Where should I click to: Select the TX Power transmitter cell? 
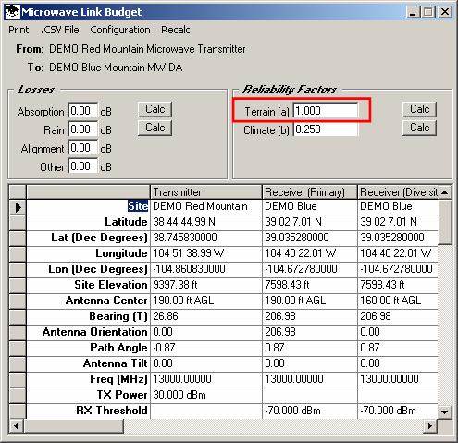pyautogui.click(x=206, y=395)
